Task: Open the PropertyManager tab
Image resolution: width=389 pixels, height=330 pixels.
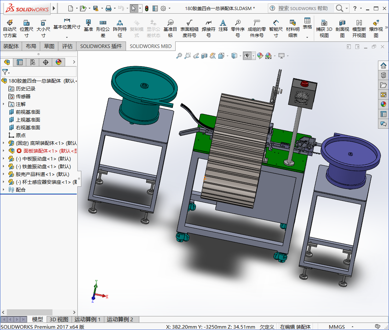Action: (x=20, y=62)
